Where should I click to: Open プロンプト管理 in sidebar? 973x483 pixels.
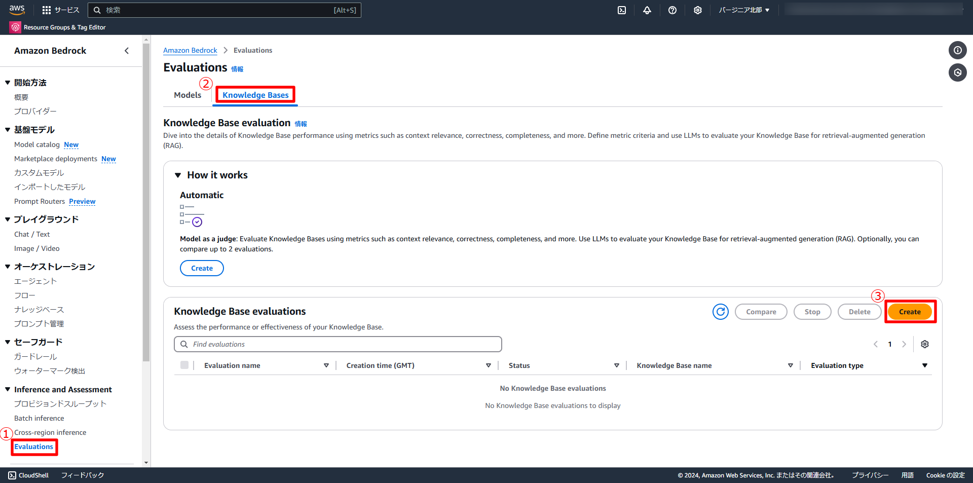click(x=39, y=324)
